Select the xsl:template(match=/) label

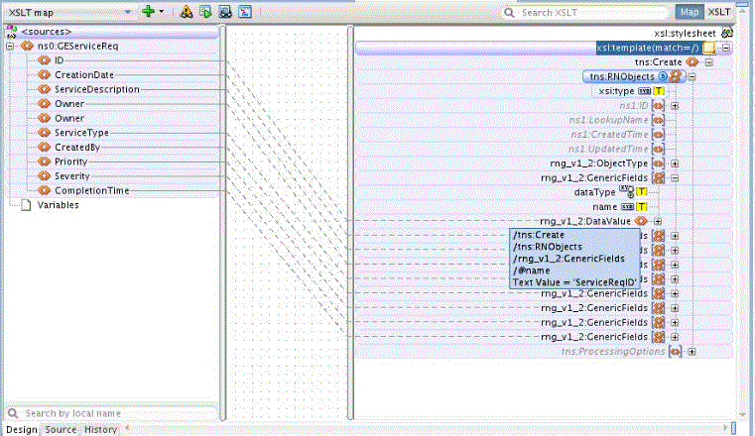648,49
